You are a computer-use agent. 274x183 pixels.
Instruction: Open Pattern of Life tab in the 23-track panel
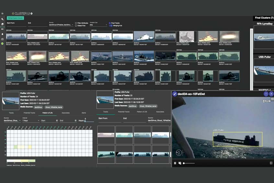142,112
